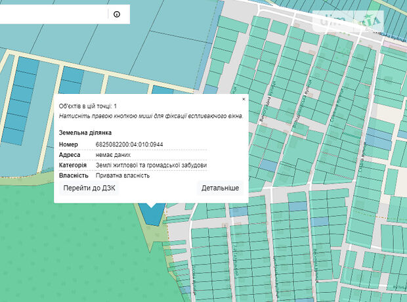Select the highlighted blue parcel under popup pointer
This screenshot has width=407, height=302.
(x=152, y=215)
